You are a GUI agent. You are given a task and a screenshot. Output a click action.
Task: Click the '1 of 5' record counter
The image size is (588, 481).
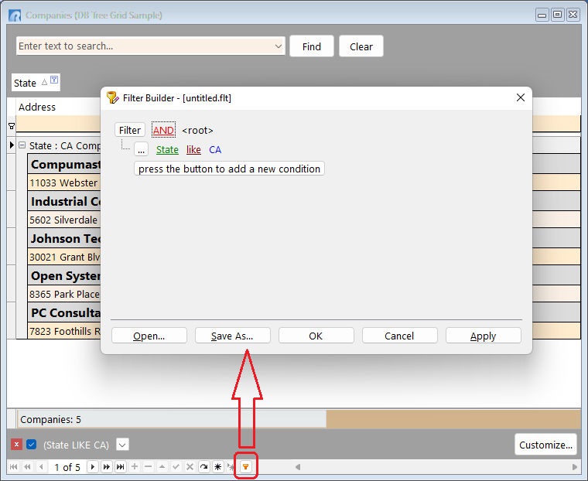click(67, 467)
